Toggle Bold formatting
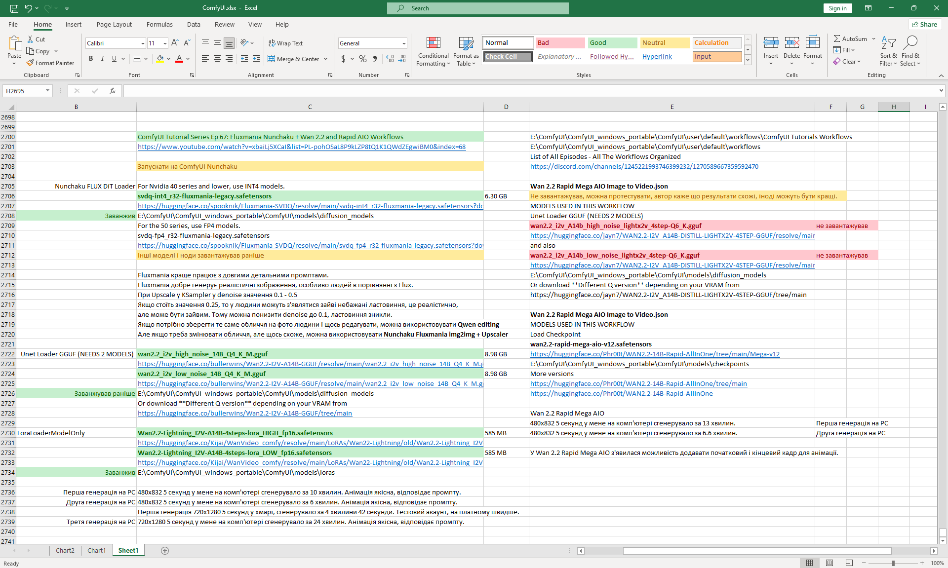The height and width of the screenshot is (568, 948). [x=91, y=59]
